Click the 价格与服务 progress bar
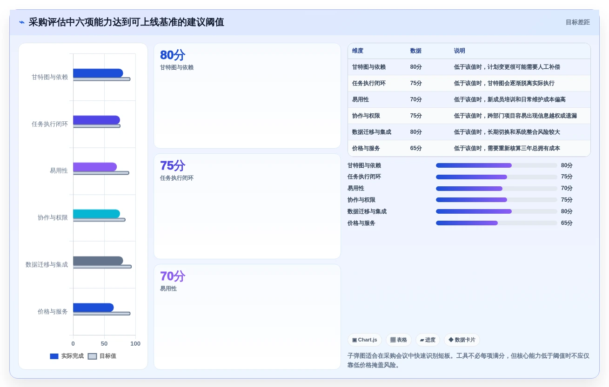This screenshot has height=387, width=609. (x=496, y=223)
